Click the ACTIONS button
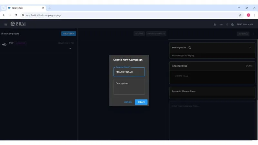The width and height of the screenshot is (258, 145). point(139,34)
